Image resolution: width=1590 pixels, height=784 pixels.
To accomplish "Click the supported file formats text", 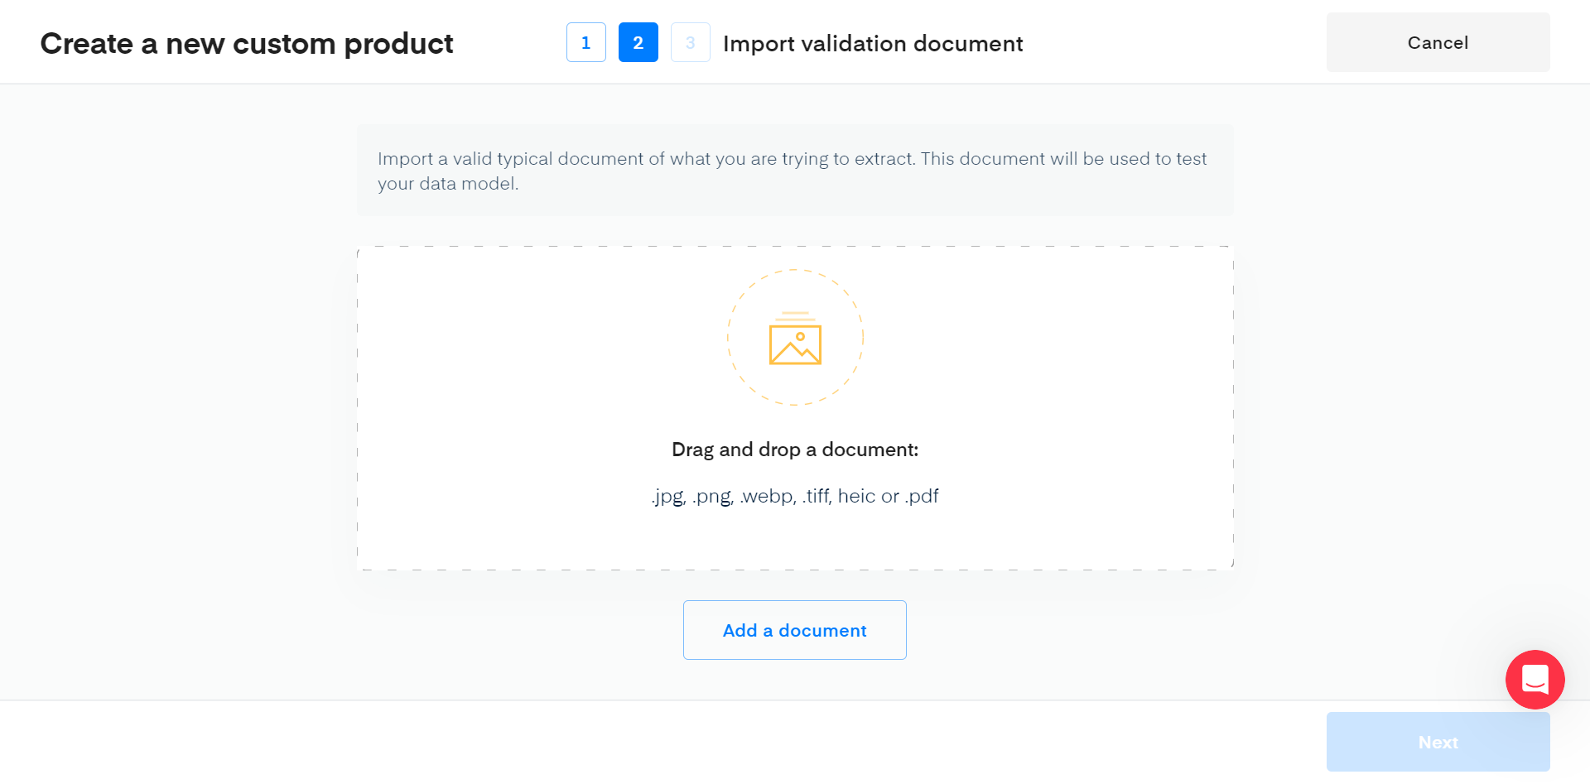I will tap(795, 497).
